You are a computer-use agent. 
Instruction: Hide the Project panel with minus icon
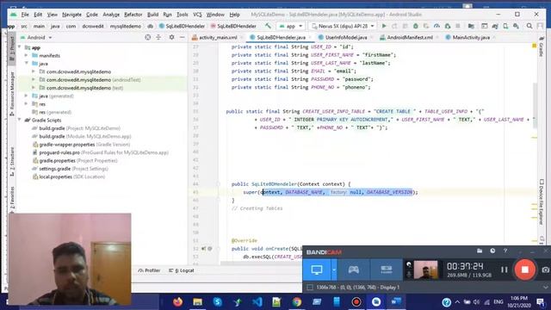point(182,37)
